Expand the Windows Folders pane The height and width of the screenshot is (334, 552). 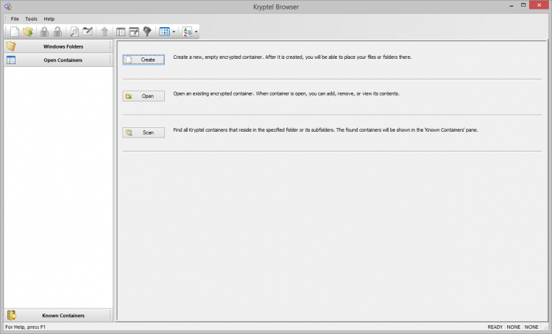(x=58, y=46)
